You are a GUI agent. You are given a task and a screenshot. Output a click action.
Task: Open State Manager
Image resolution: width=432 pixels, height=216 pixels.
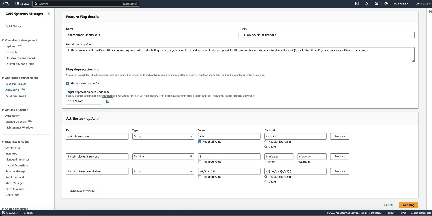[x=15, y=183]
